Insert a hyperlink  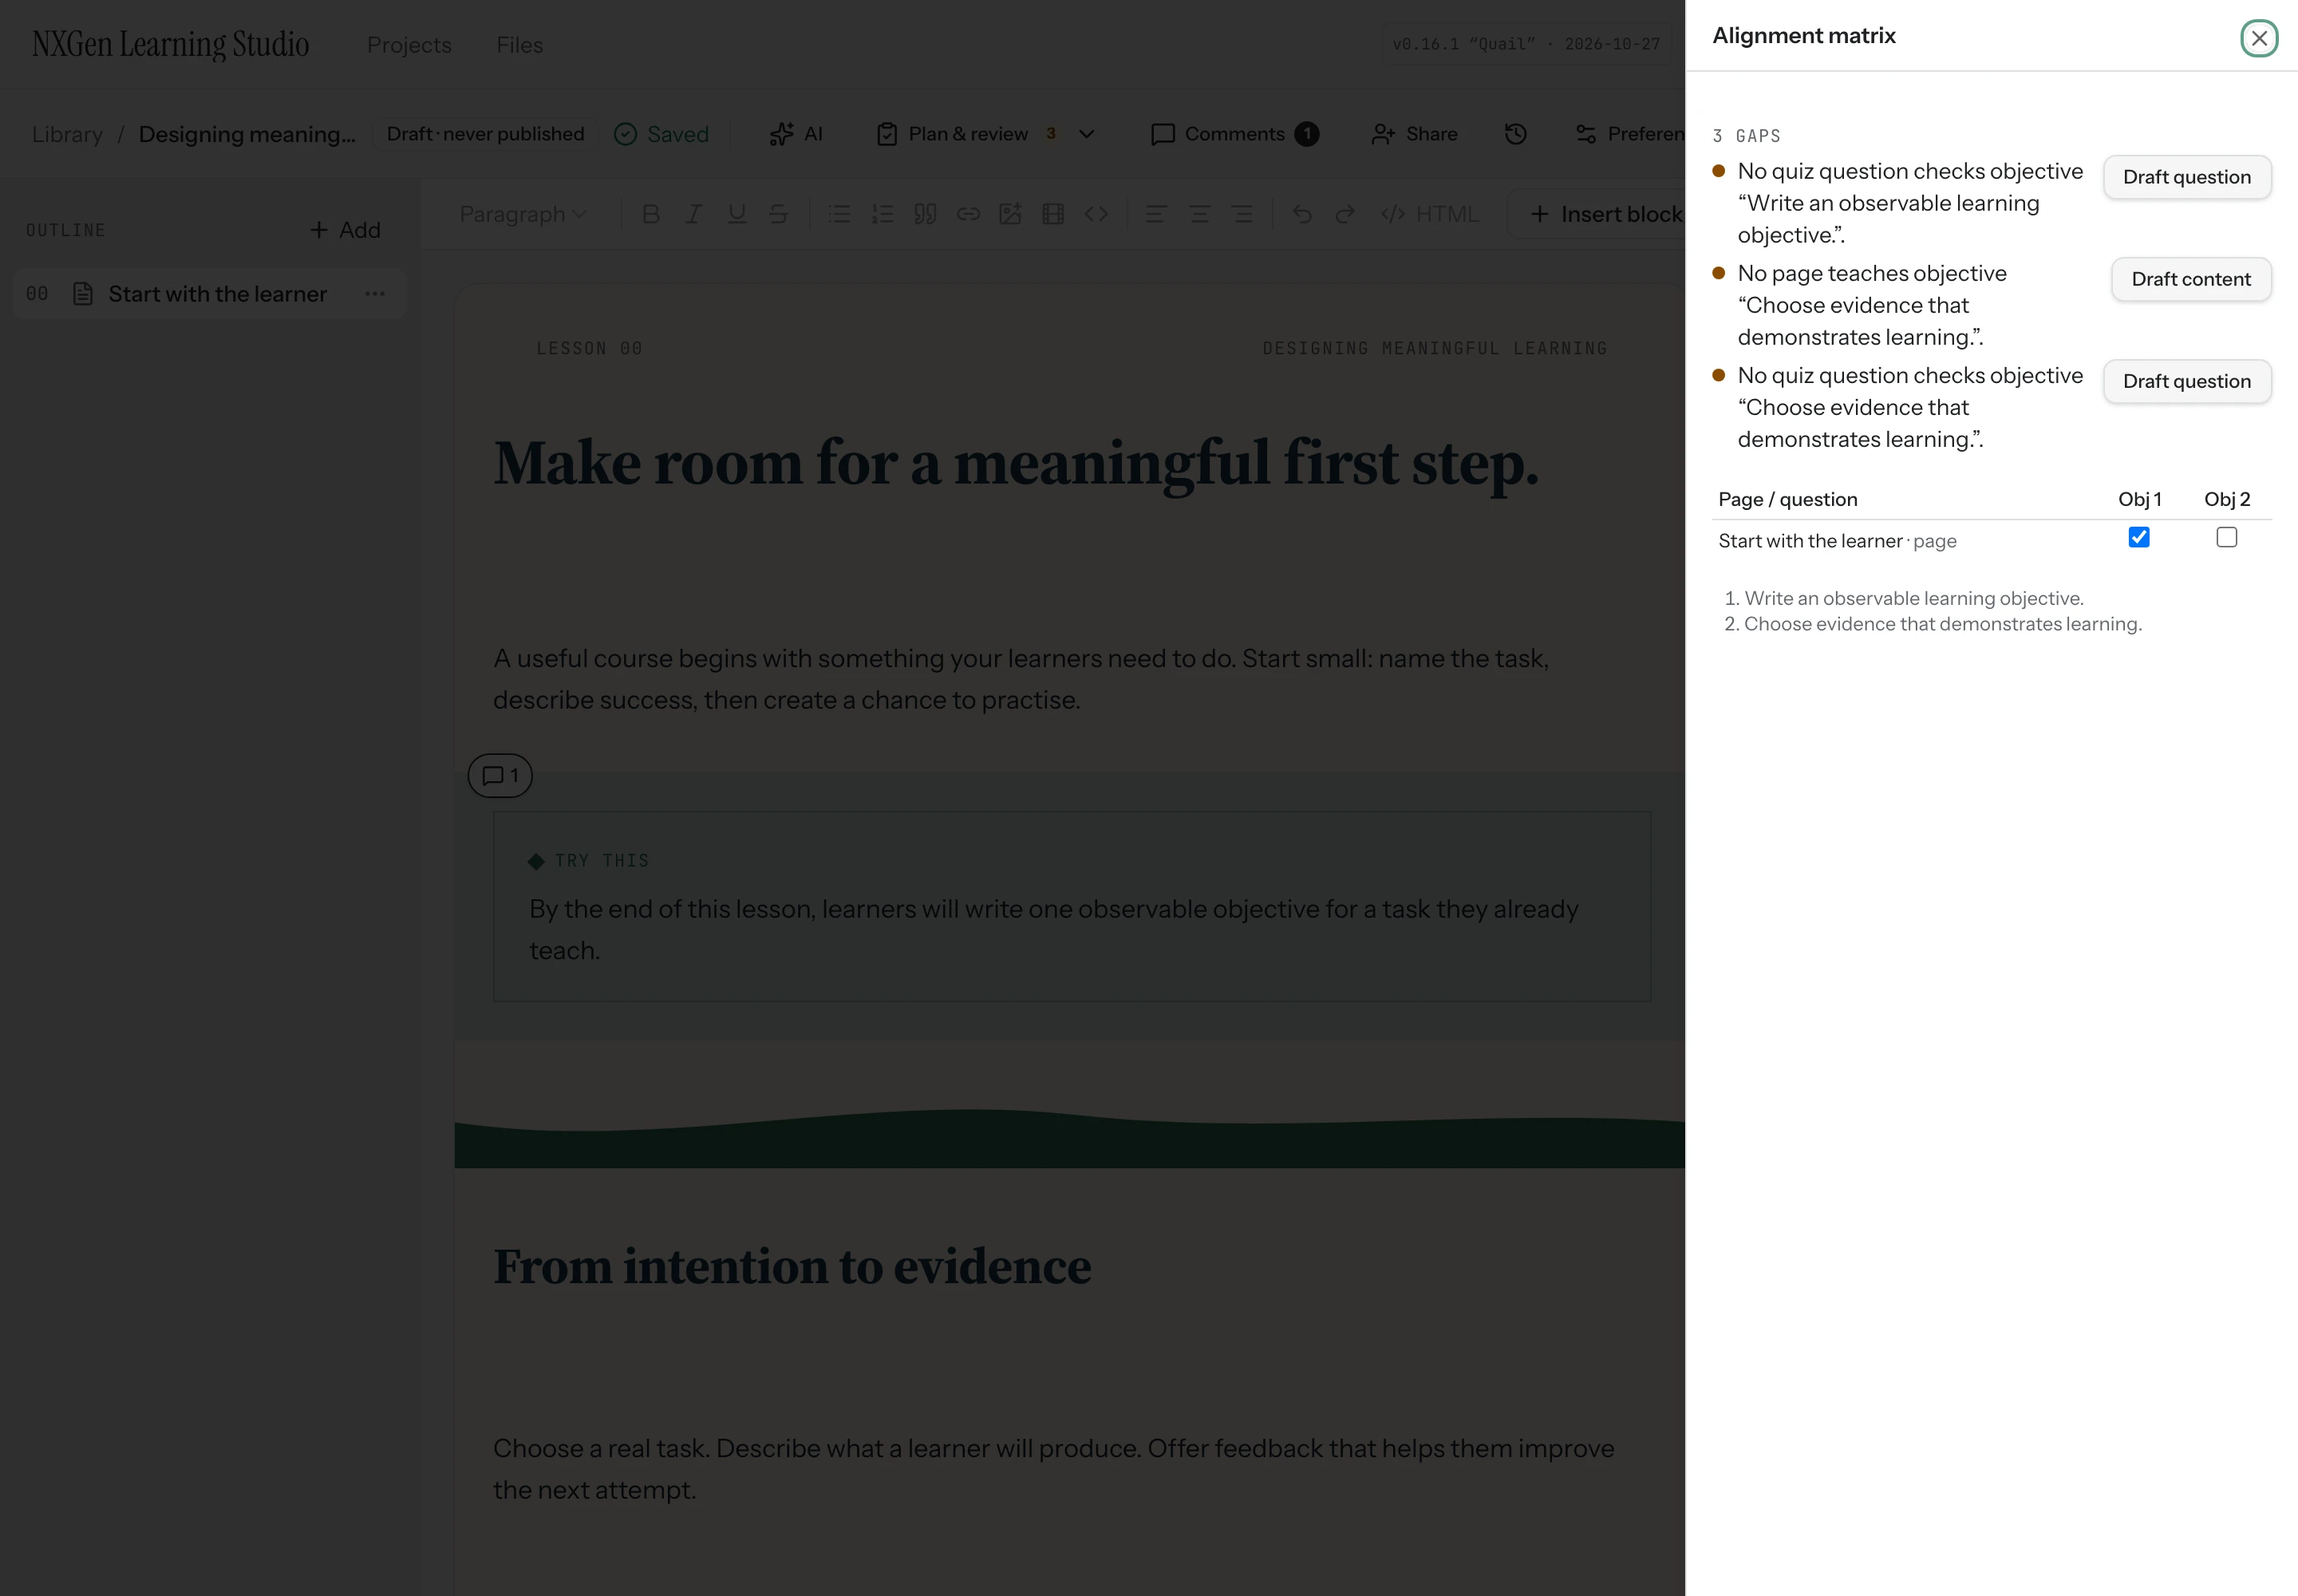[x=968, y=214]
